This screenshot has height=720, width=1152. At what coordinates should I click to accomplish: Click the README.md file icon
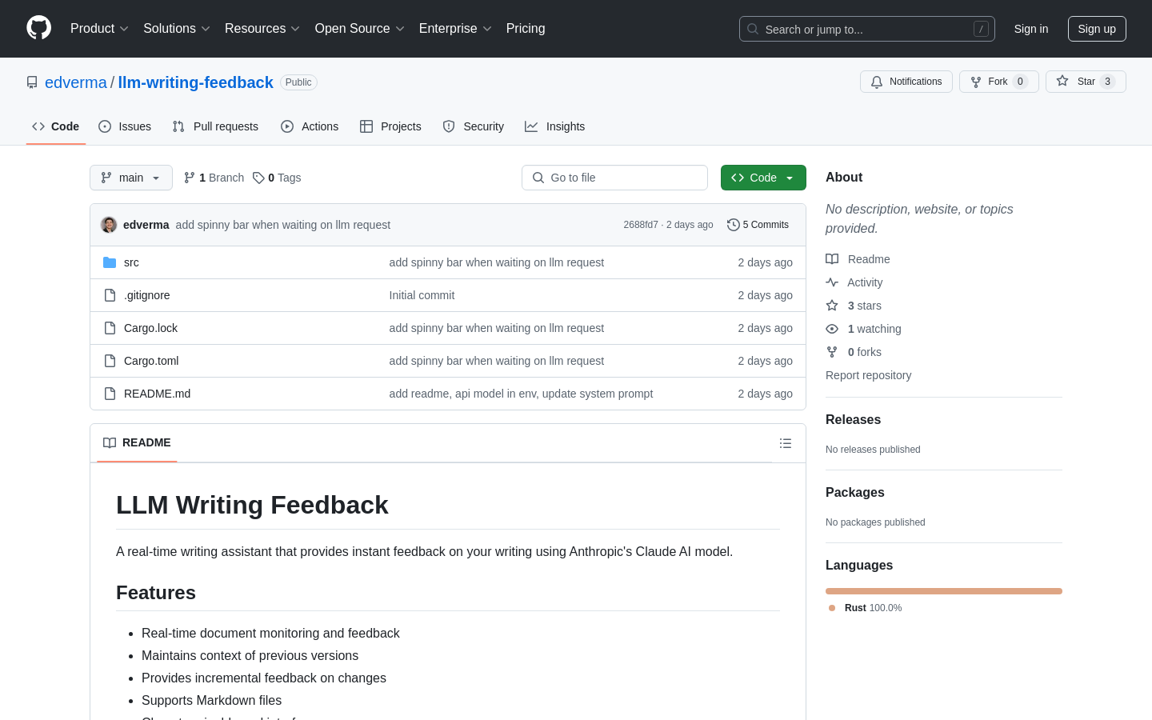pyautogui.click(x=110, y=394)
